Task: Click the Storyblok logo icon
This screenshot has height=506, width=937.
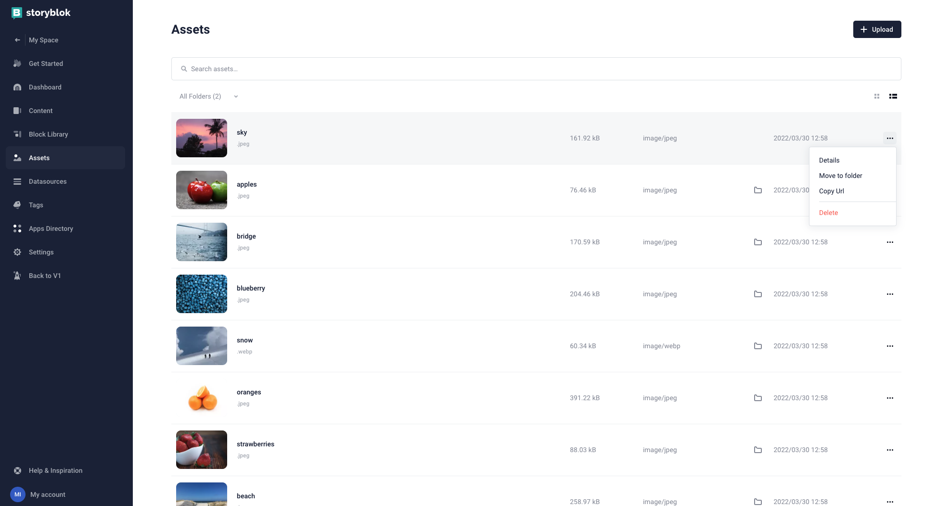Action: tap(17, 13)
